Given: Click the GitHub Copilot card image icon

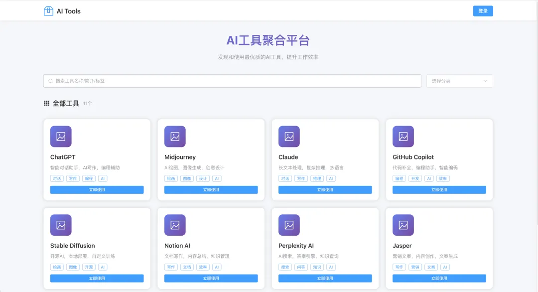Looking at the screenshot, I should (403, 136).
